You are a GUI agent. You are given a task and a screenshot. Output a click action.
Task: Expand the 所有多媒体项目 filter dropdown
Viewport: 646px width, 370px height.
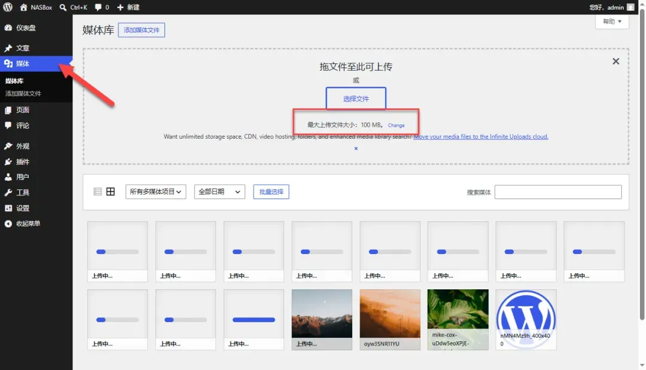pos(156,192)
